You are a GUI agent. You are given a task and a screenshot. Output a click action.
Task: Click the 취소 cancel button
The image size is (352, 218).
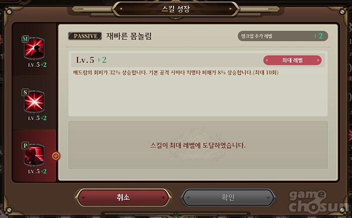(x=123, y=197)
